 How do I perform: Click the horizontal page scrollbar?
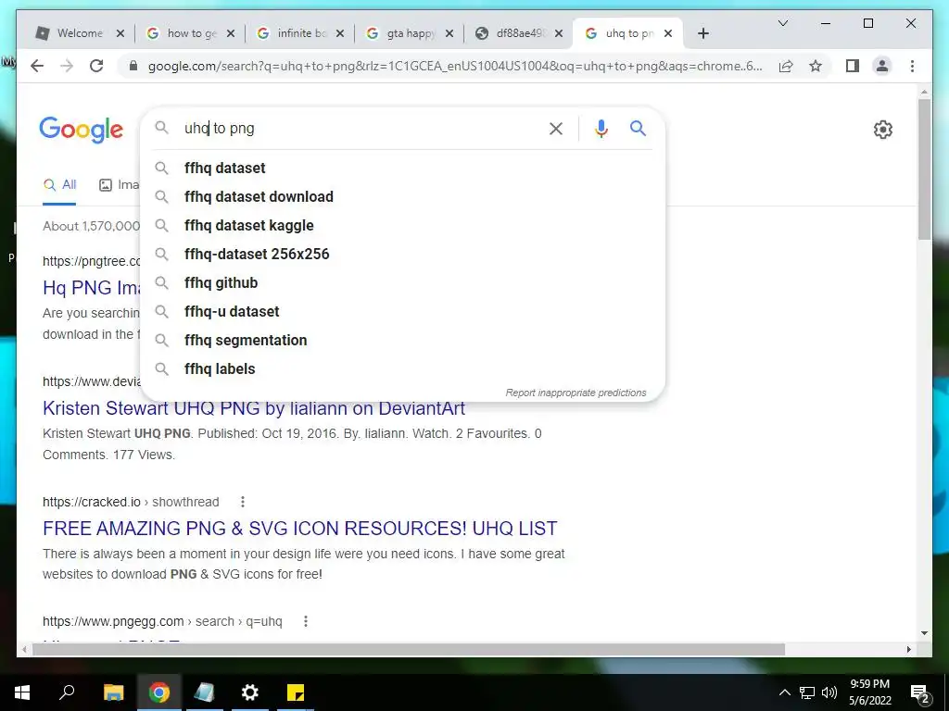click(409, 649)
